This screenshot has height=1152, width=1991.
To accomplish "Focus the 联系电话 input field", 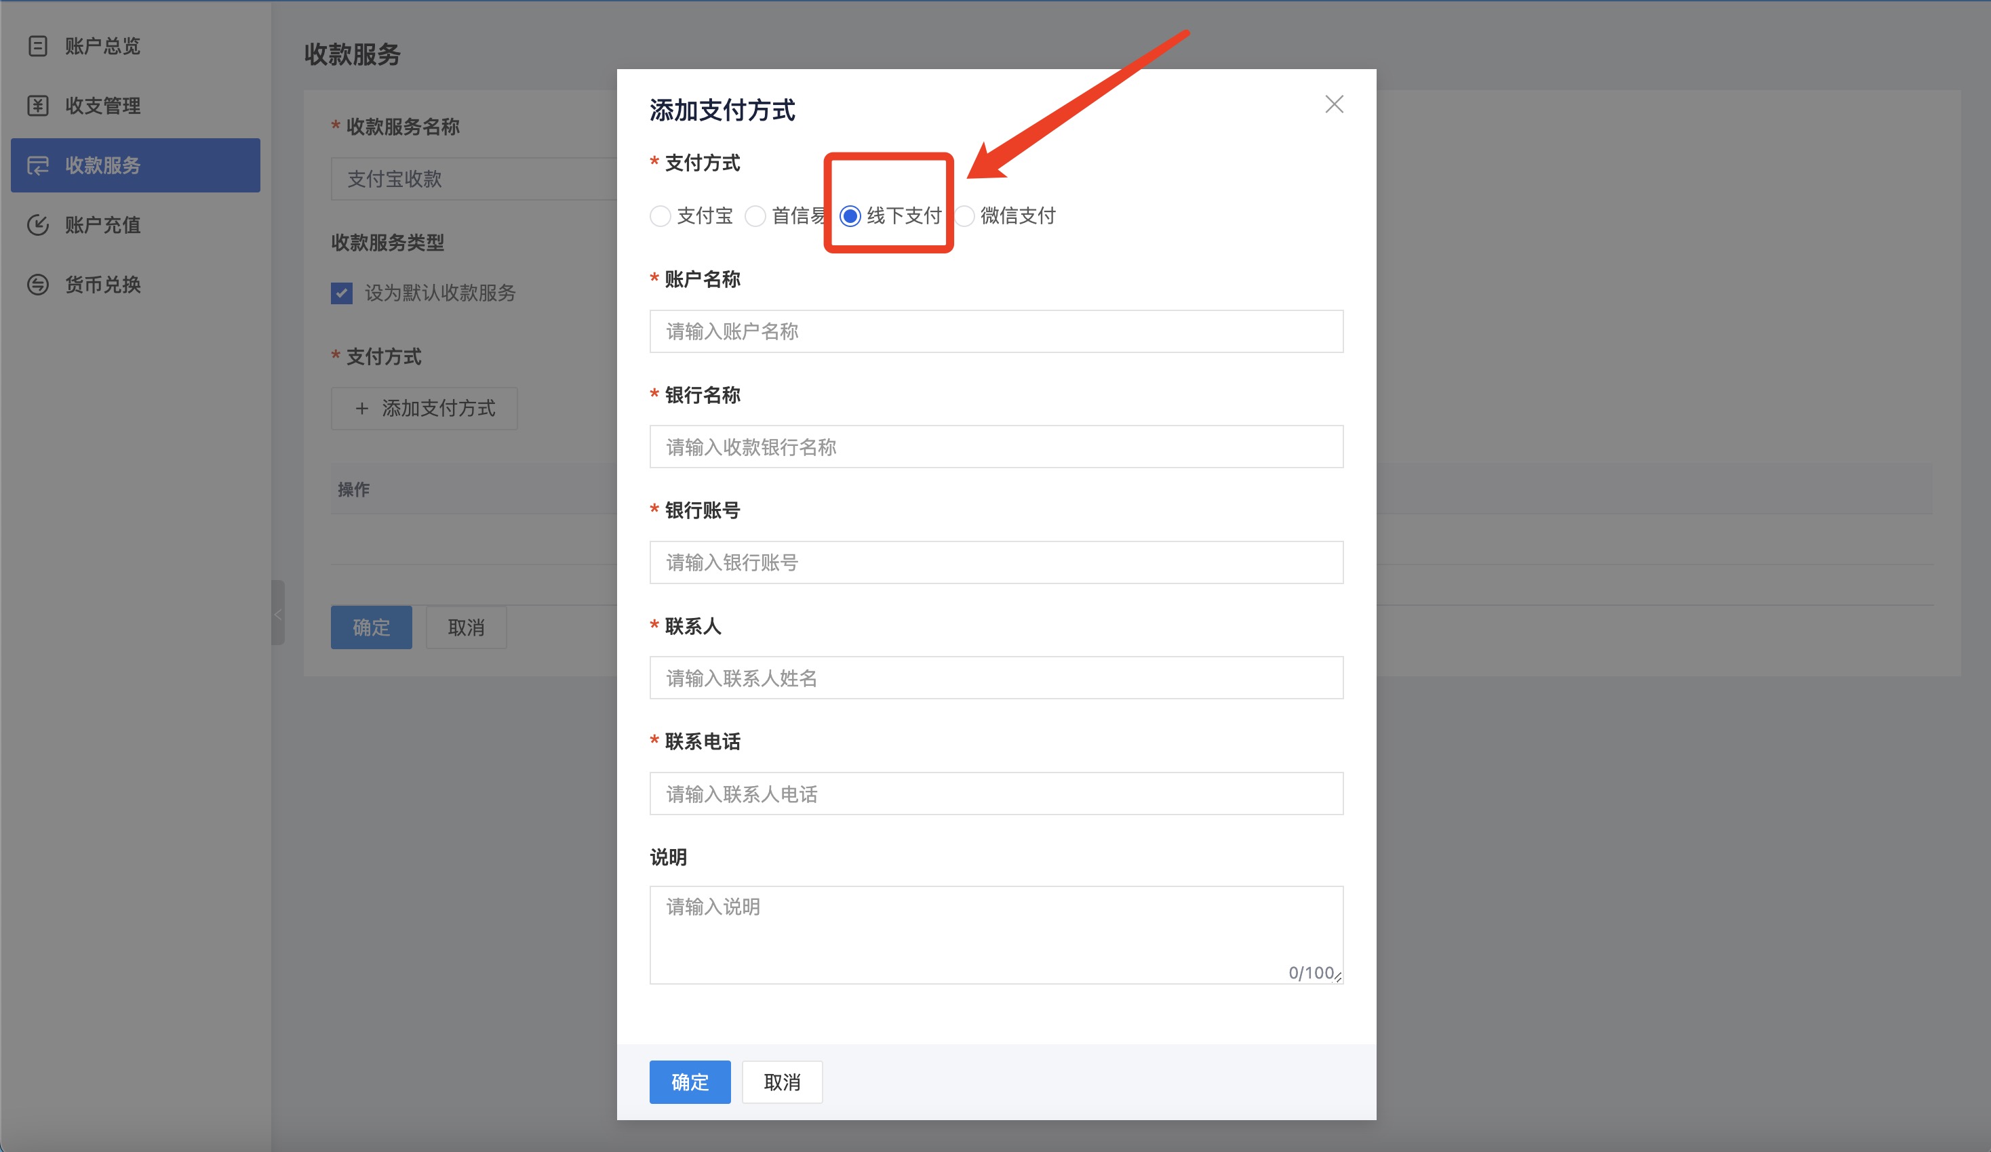I will [996, 794].
